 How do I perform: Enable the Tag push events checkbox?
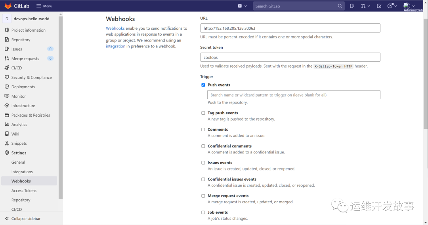[203, 113]
